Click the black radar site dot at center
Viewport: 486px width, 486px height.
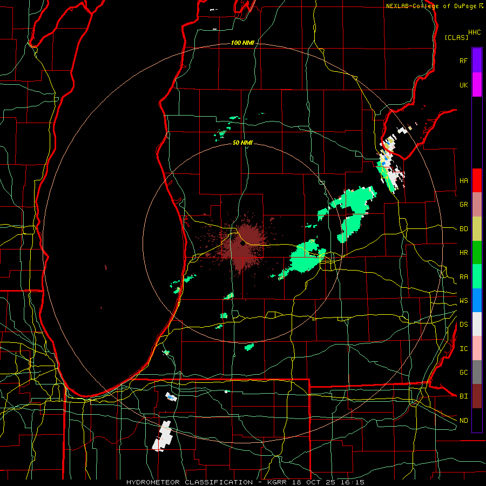tap(242, 244)
